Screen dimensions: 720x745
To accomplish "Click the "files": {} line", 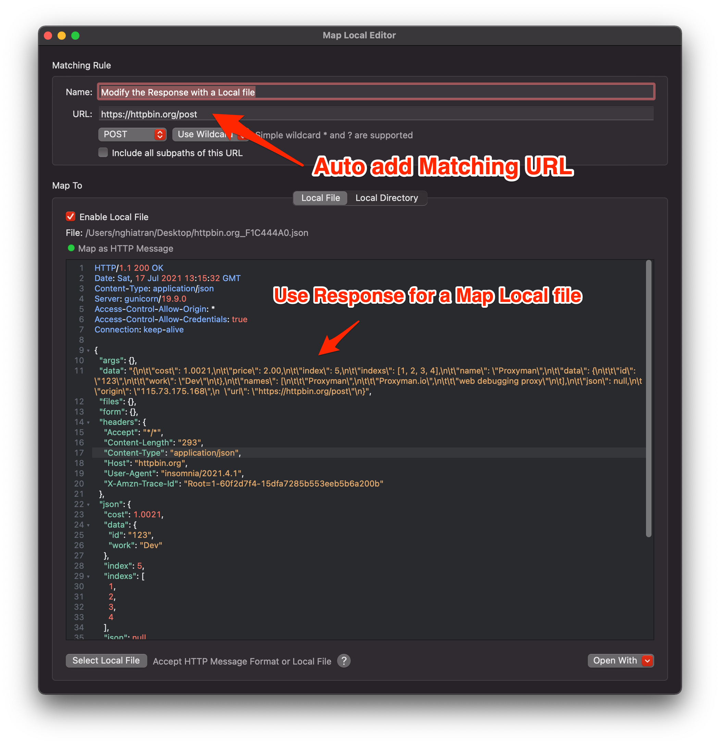I will (x=117, y=401).
